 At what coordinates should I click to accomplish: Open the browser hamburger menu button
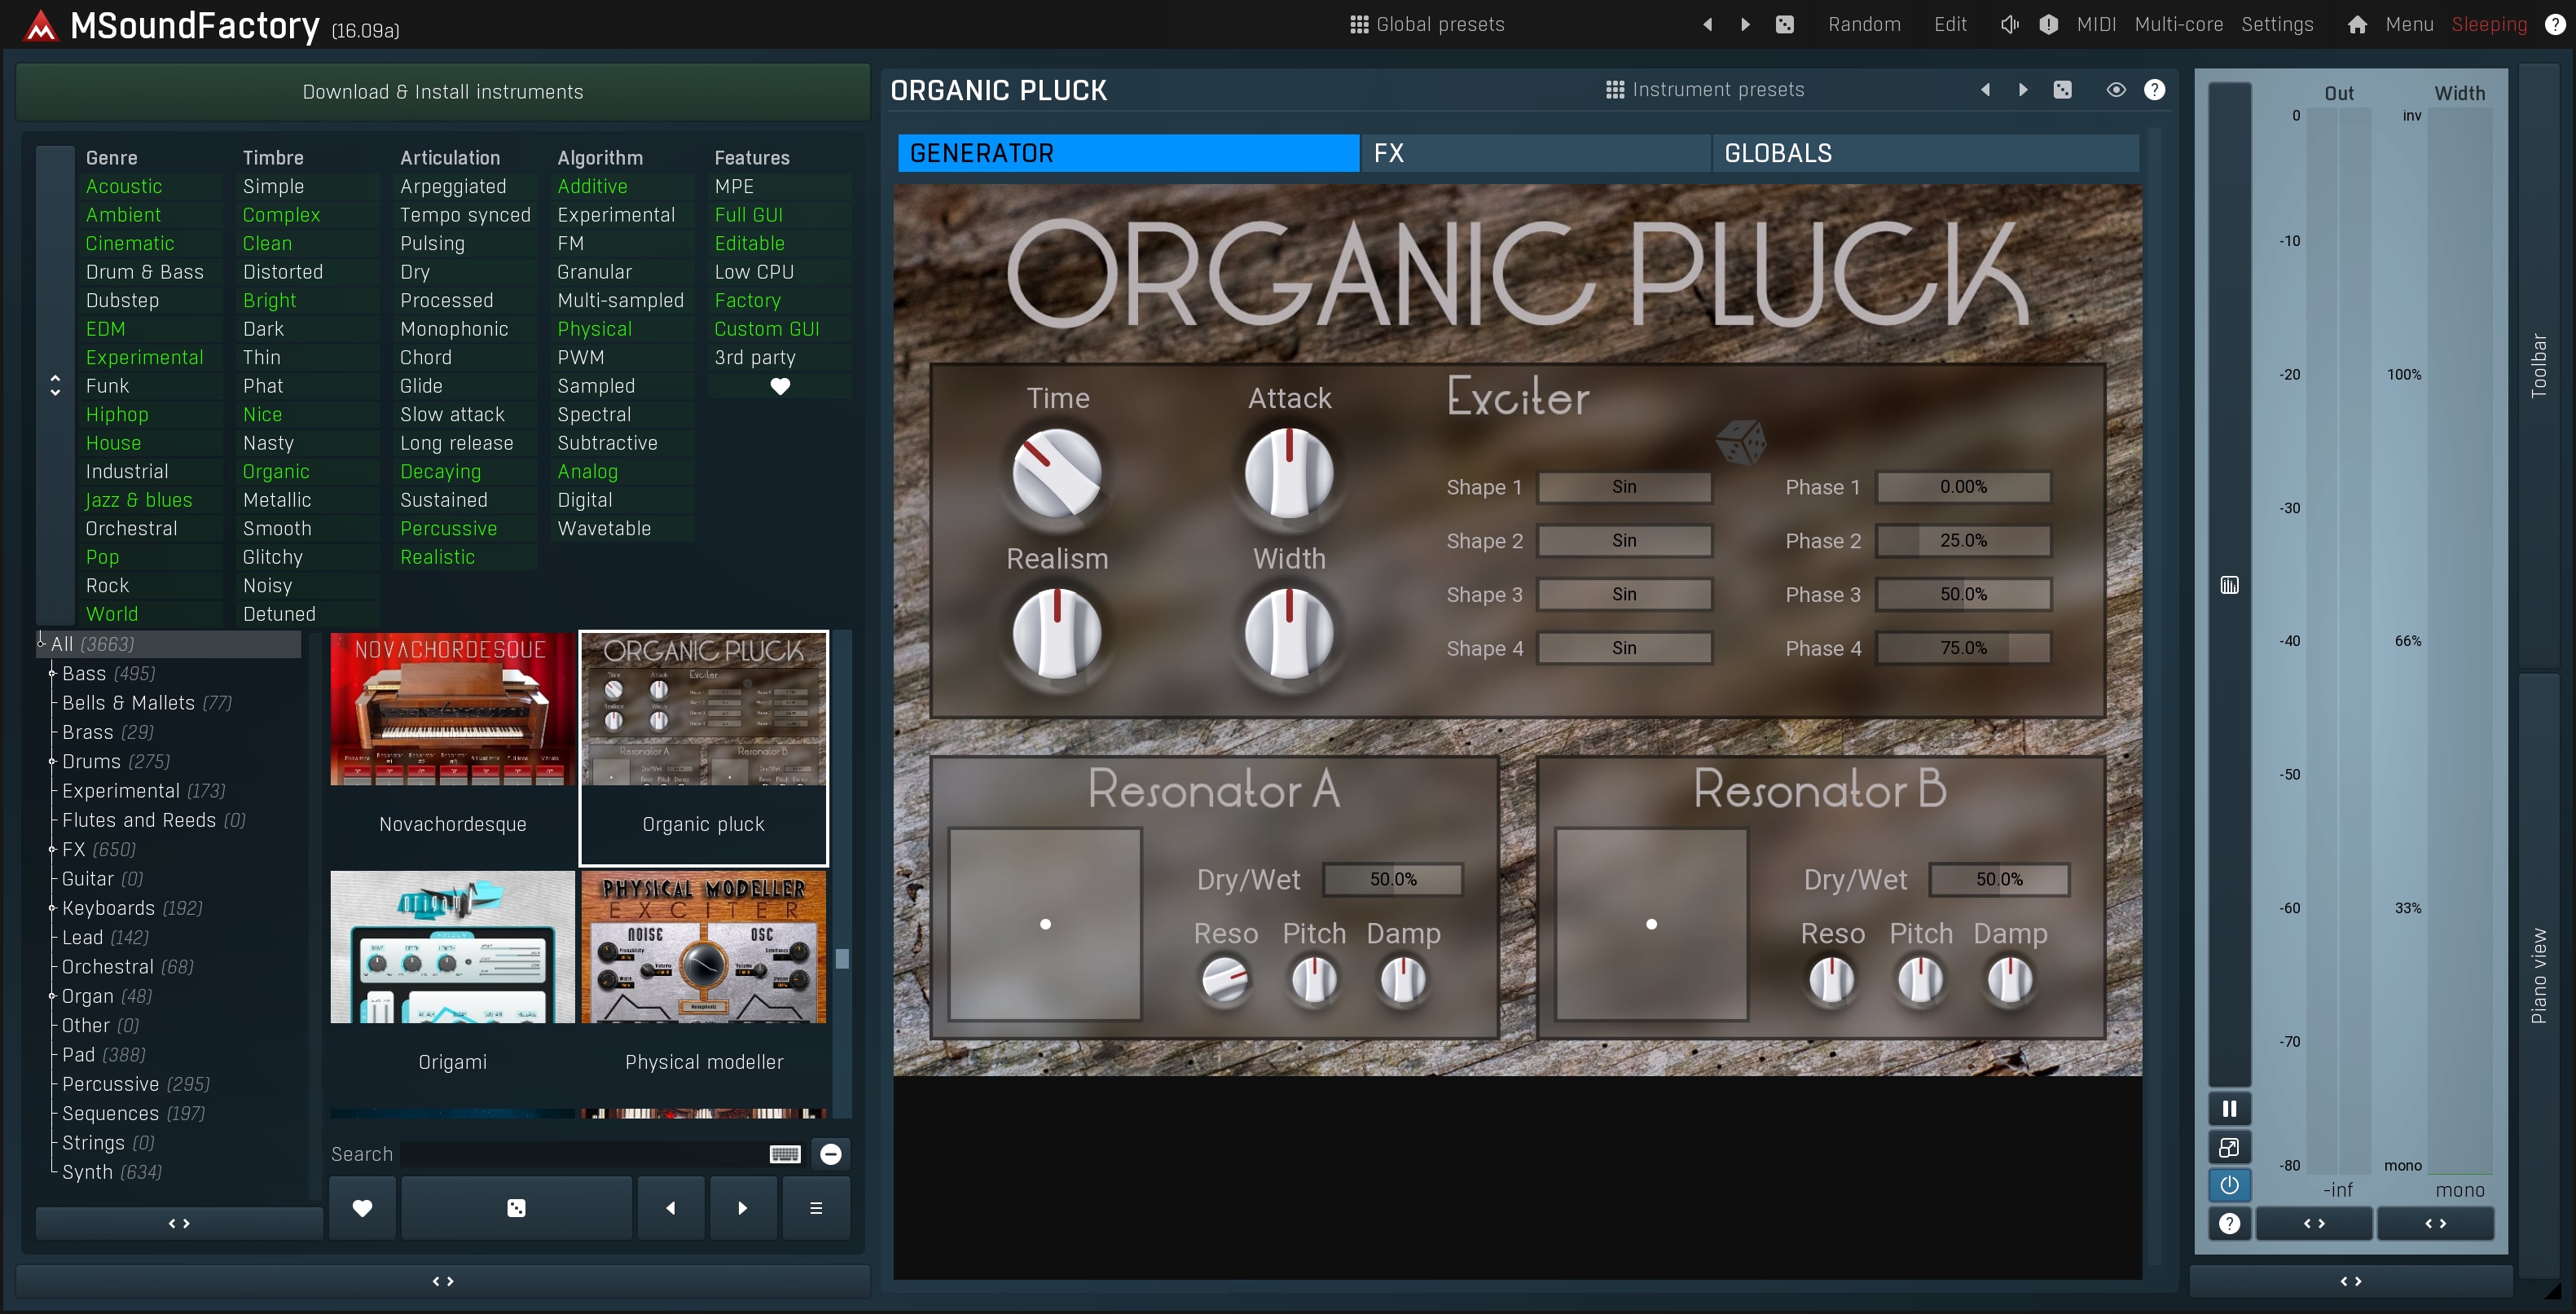816,1208
